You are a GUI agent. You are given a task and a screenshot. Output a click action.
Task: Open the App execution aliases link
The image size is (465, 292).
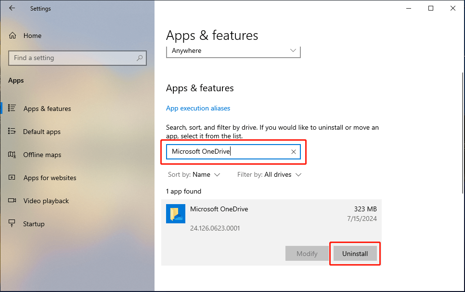(198, 108)
